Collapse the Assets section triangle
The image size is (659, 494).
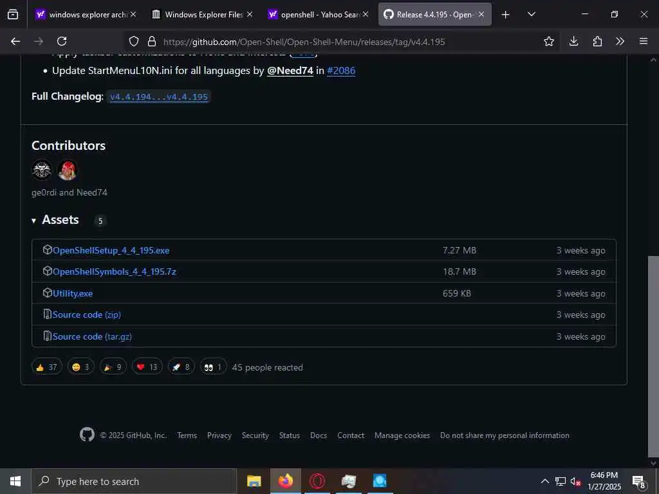33,221
